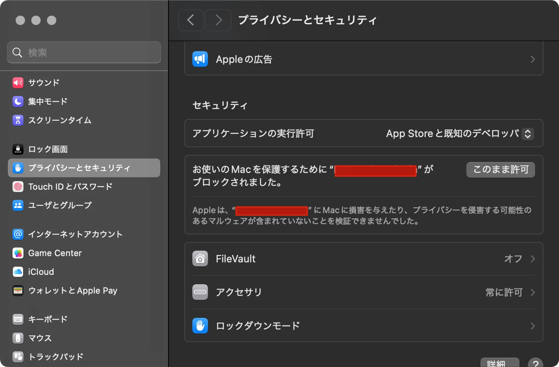Open the Keyboard (キーボード) icon
This screenshot has height=367, width=559.
coord(18,319)
